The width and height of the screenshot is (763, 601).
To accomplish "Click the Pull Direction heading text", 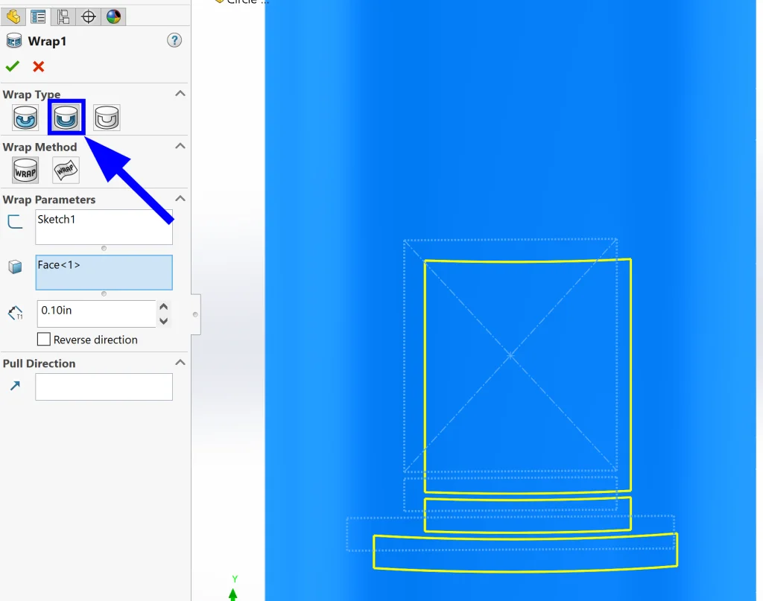I will tap(39, 363).
